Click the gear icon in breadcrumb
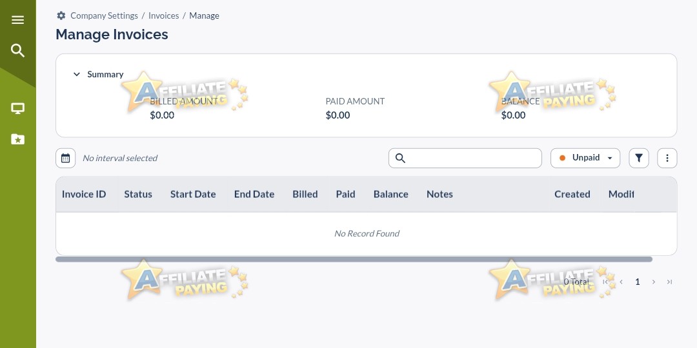The width and height of the screenshot is (697, 348). click(x=61, y=15)
